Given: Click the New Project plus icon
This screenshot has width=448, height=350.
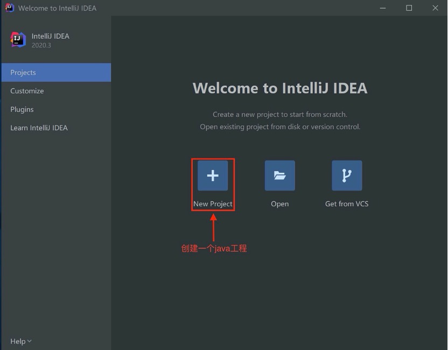Looking at the screenshot, I should pos(213,176).
